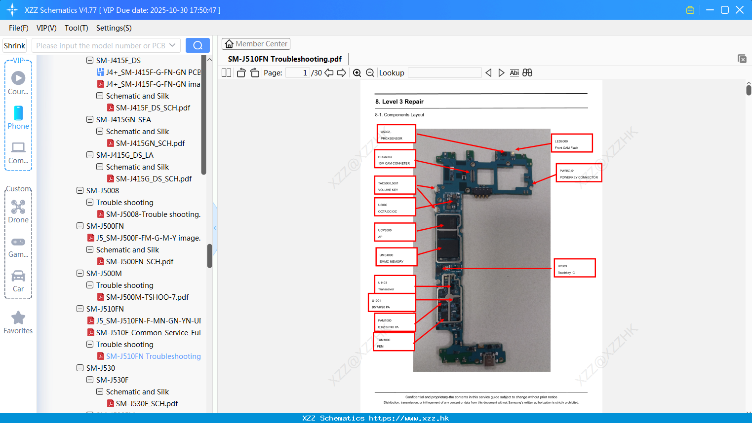
Task: Open model number dropdown arrow
Action: (x=172, y=45)
